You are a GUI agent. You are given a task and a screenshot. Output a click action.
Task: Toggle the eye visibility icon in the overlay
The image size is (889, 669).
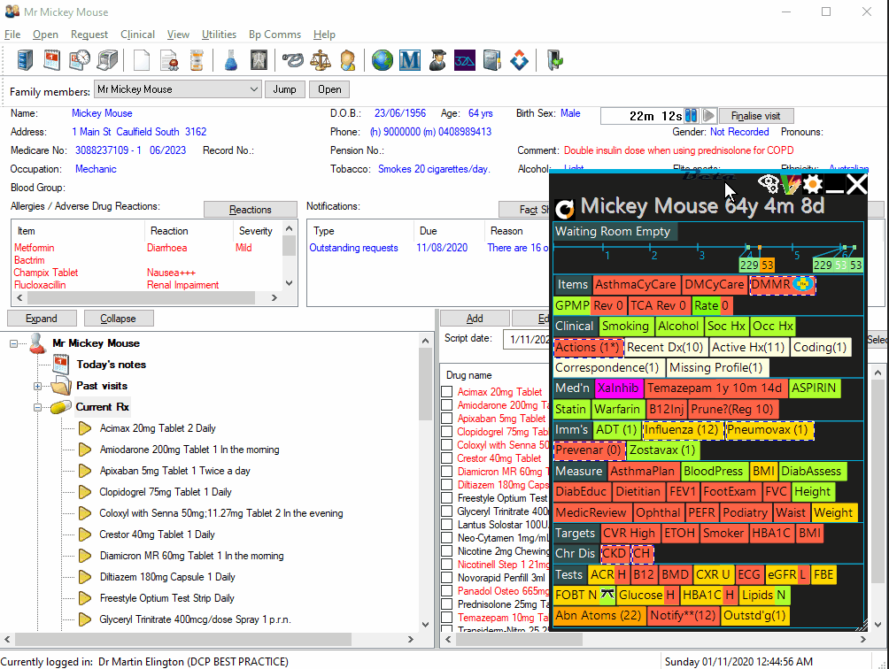click(769, 184)
